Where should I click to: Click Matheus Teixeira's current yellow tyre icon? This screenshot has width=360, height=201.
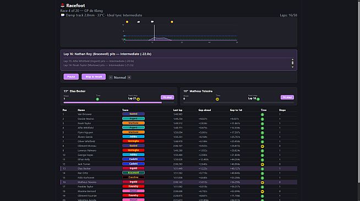coord(217,99)
